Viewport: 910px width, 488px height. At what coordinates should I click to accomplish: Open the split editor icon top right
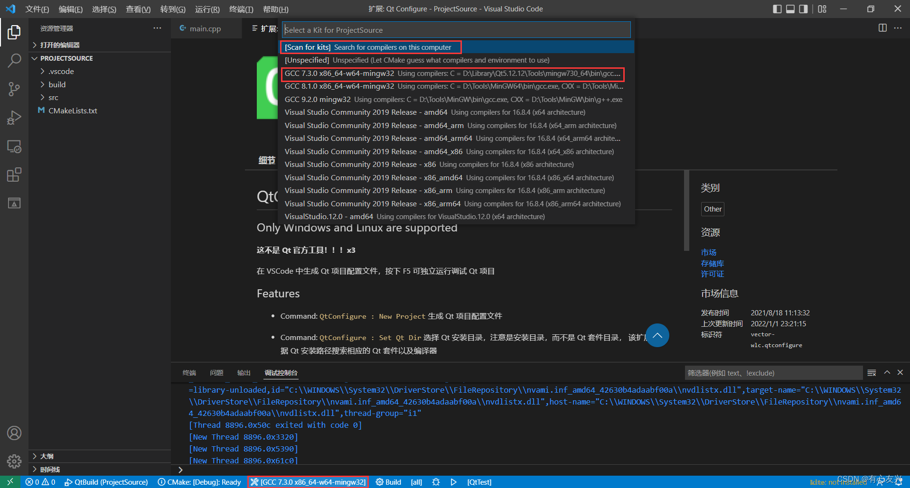click(x=882, y=28)
